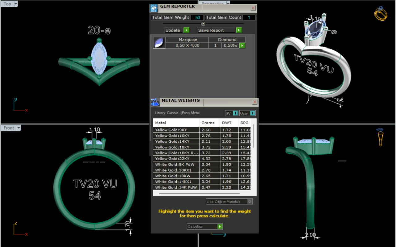Viewport: 396px width, 247px height.
Task: Select the White Gold:14K PdW row
Action: tap(202, 187)
